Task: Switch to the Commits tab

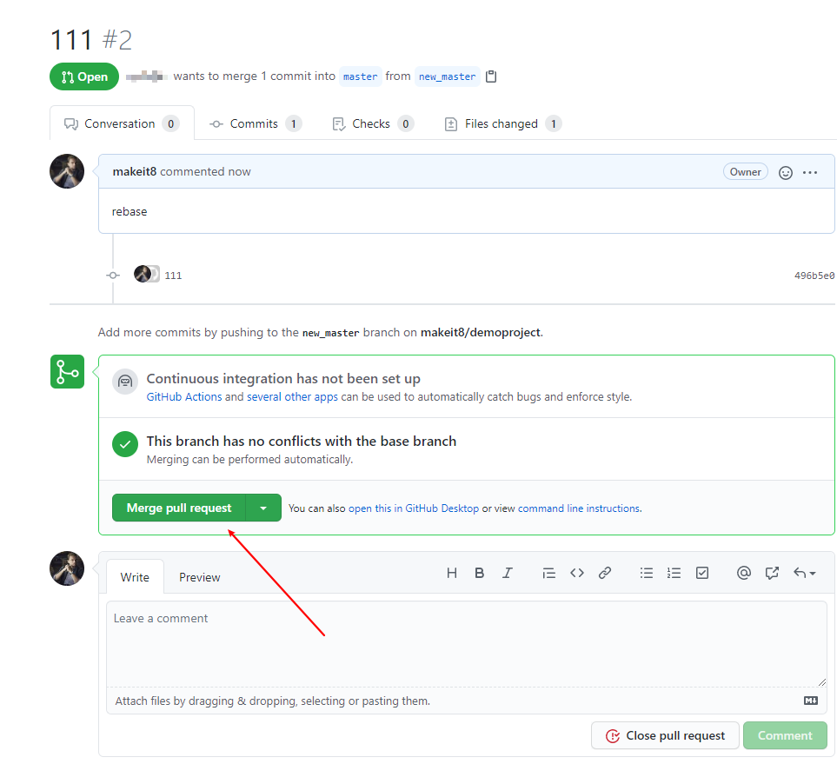Action: coord(256,124)
